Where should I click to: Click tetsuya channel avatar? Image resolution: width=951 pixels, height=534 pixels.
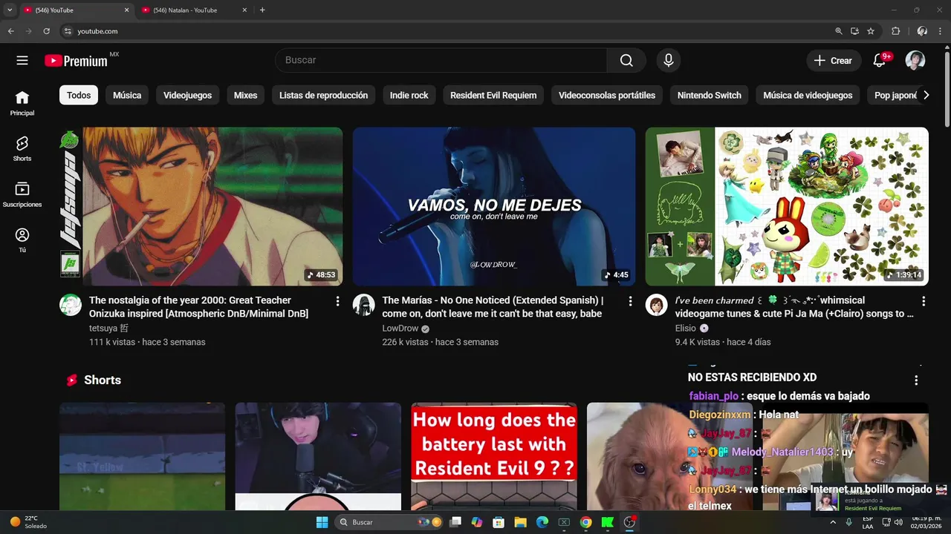(x=71, y=305)
